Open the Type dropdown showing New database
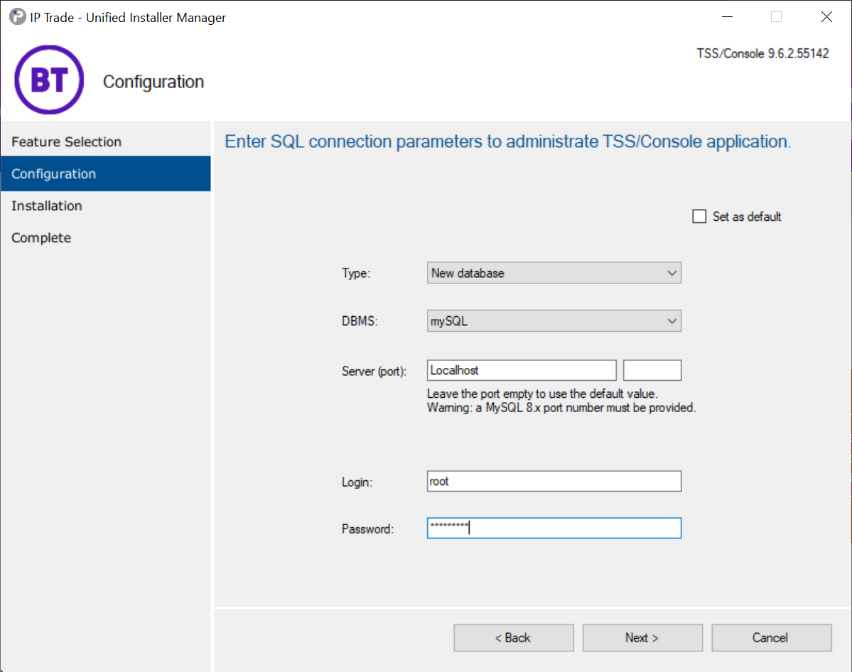 554,273
